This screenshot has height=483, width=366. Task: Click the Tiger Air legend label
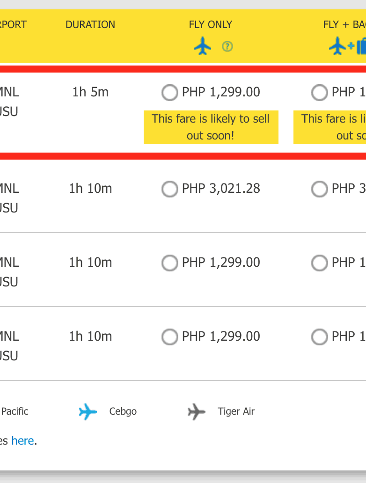pyautogui.click(x=236, y=412)
